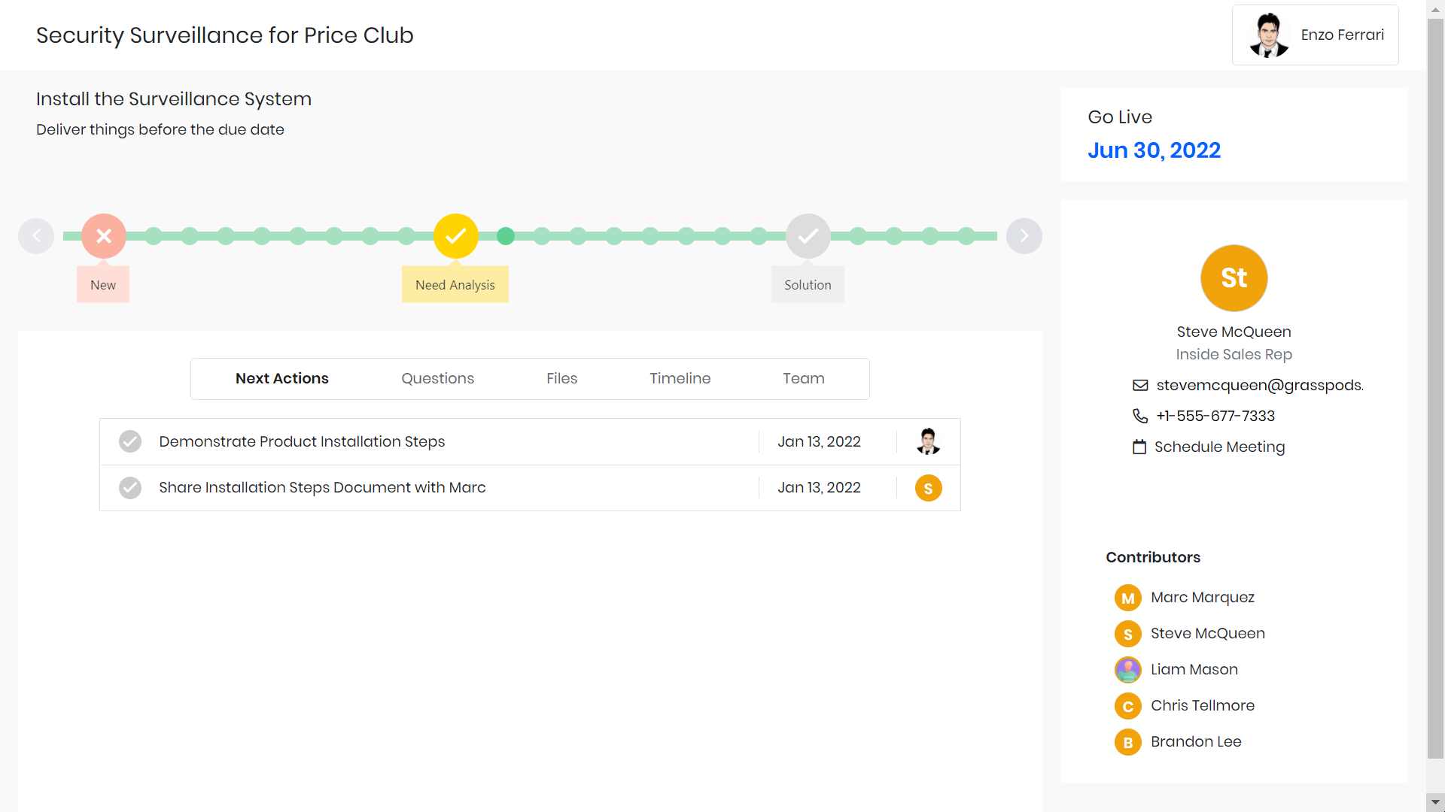The image size is (1445, 812).
Task: Select Liam Mason's profile picture in Contributors
Action: 1128,669
